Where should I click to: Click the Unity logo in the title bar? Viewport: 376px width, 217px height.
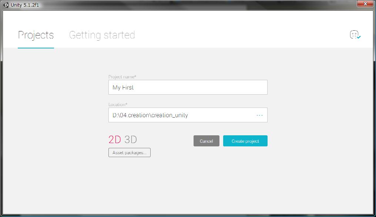6,5
